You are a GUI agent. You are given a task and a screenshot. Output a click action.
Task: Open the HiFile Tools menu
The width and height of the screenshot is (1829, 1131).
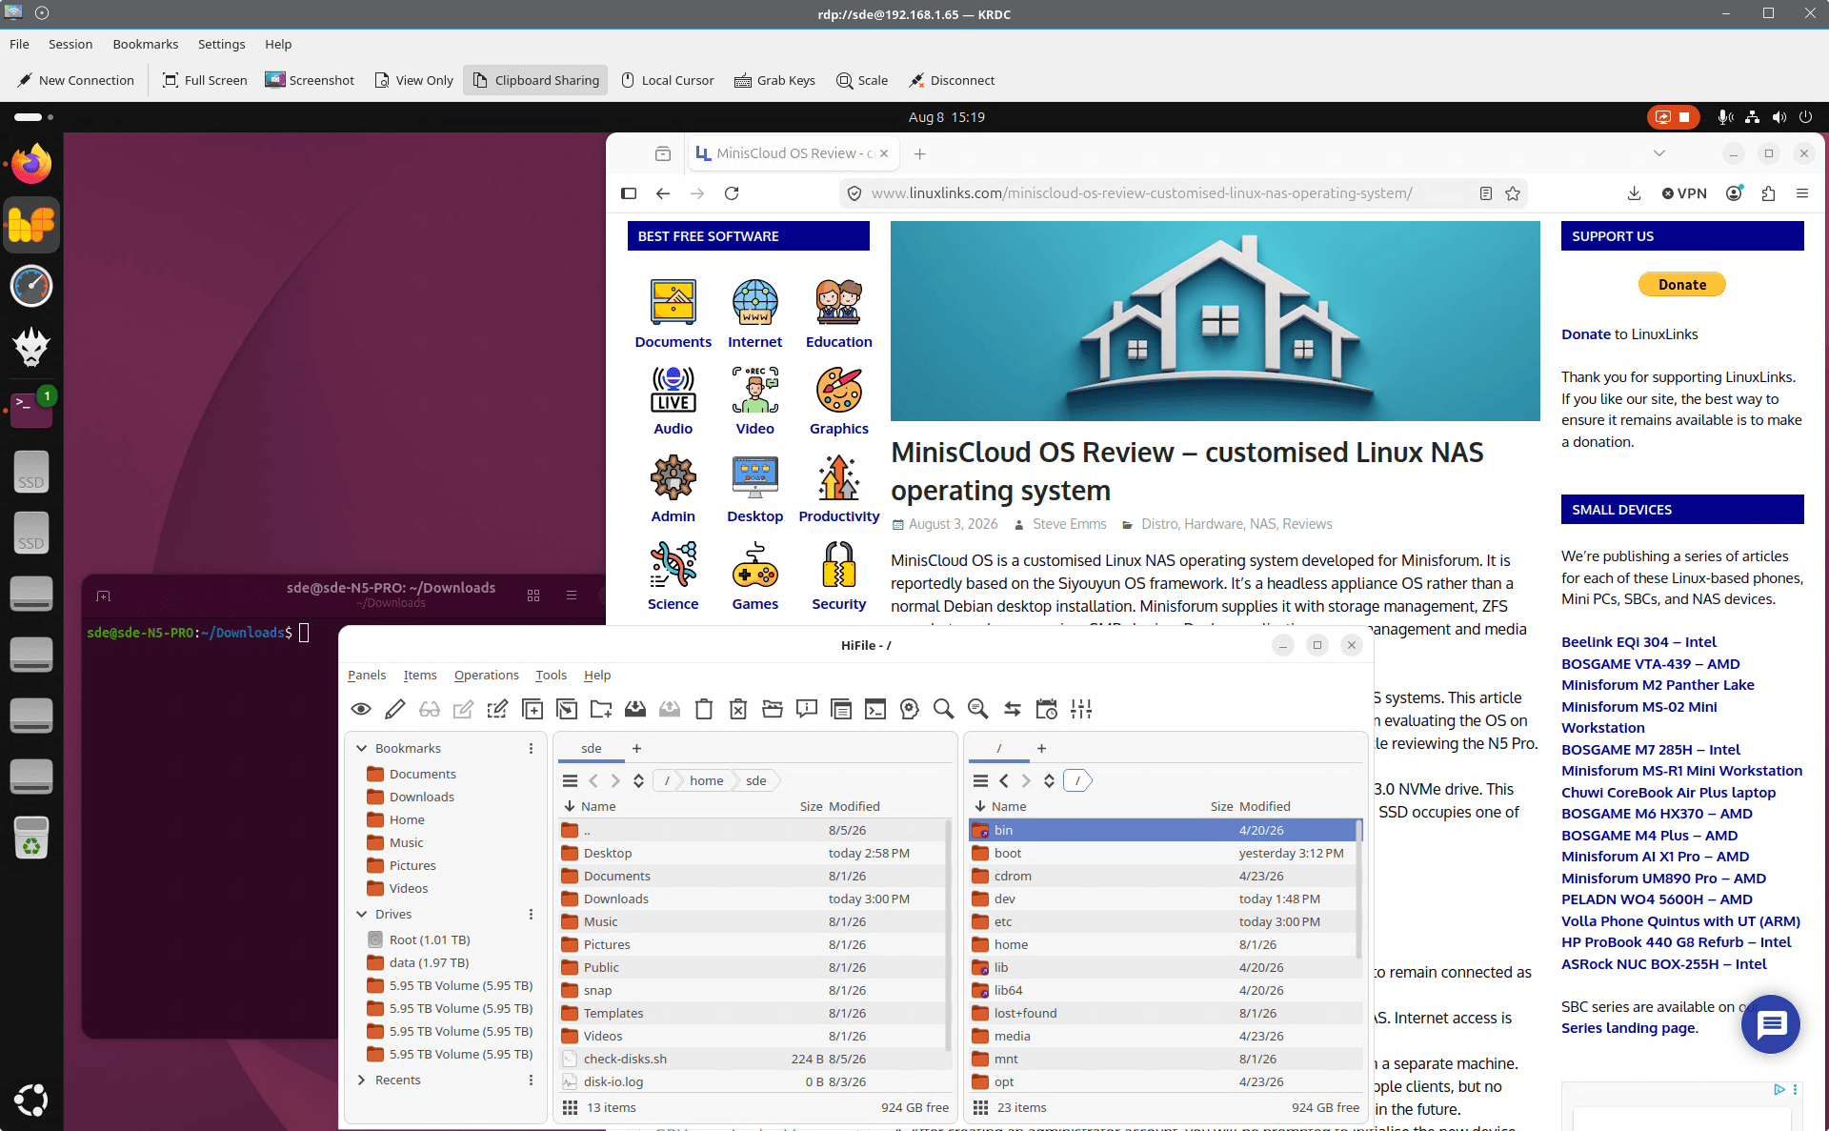(551, 675)
